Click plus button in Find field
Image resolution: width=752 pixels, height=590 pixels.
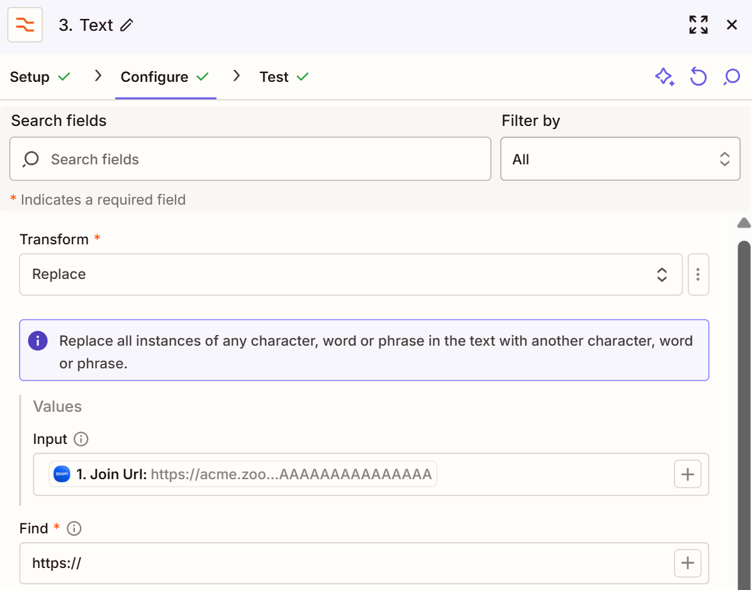(x=687, y=563)
